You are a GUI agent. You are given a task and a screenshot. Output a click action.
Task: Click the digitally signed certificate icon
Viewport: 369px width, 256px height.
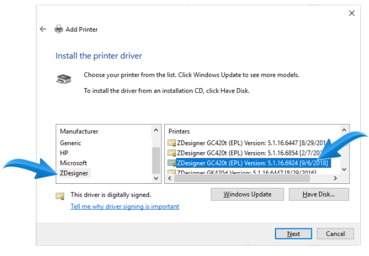click(x=60, y=196)
